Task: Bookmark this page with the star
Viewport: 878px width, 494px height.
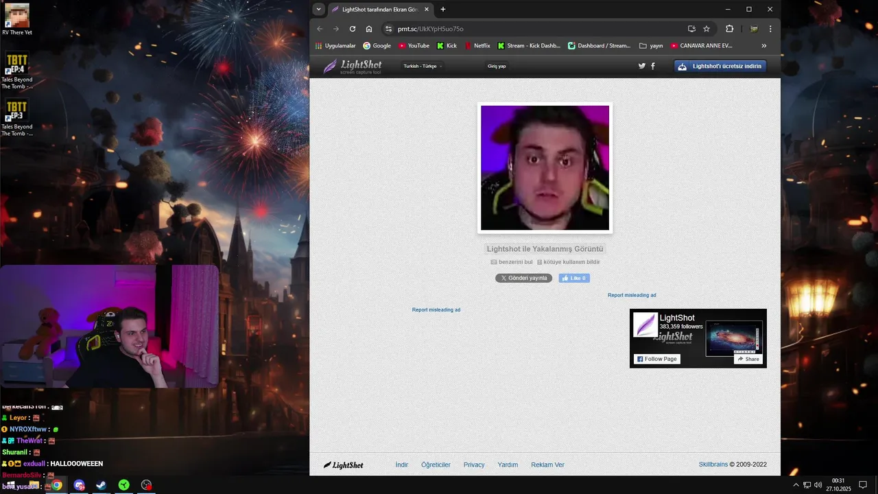Action: 707,29
